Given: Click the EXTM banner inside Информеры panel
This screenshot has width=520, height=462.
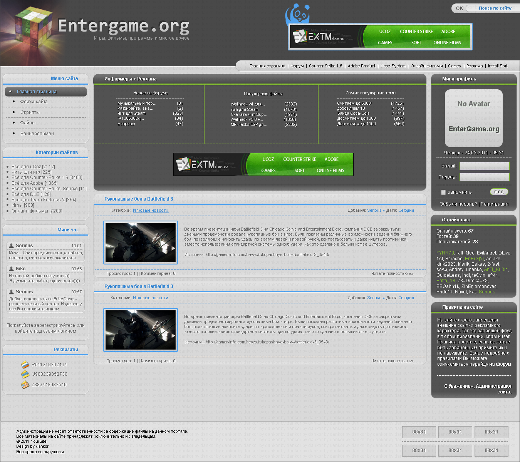Looking at the screenshot, I should point(263,164).
